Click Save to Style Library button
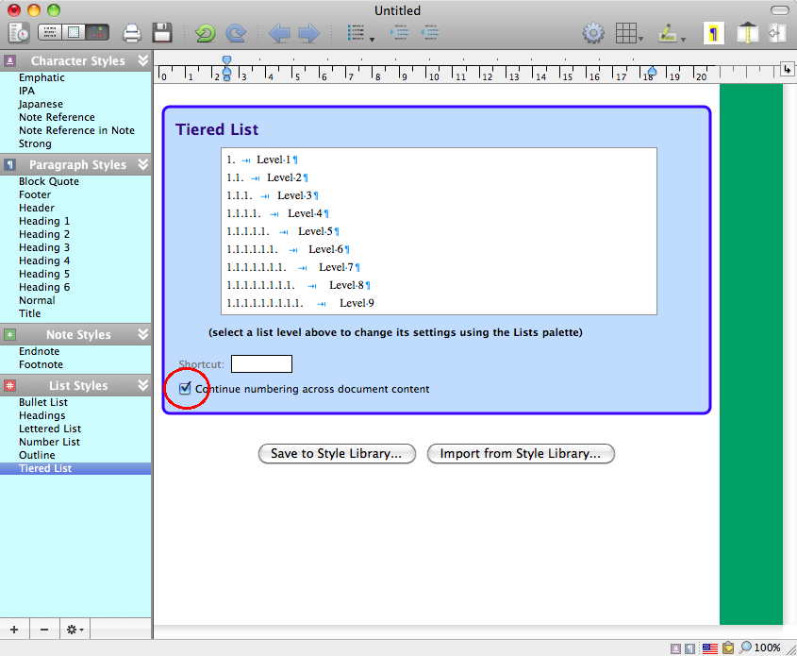The image size is (797, 656). pyautogui.click(x=337, y=453)
